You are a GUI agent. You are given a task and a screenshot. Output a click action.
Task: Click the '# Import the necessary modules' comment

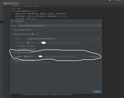[25, 6]
